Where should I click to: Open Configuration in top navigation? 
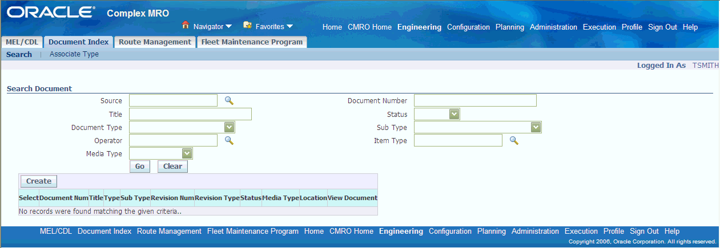pos(468,27)
